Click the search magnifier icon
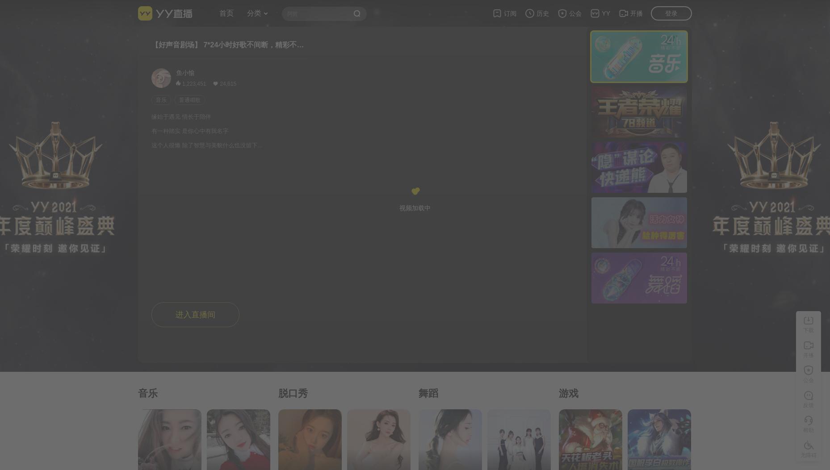 tap(357, 14)
